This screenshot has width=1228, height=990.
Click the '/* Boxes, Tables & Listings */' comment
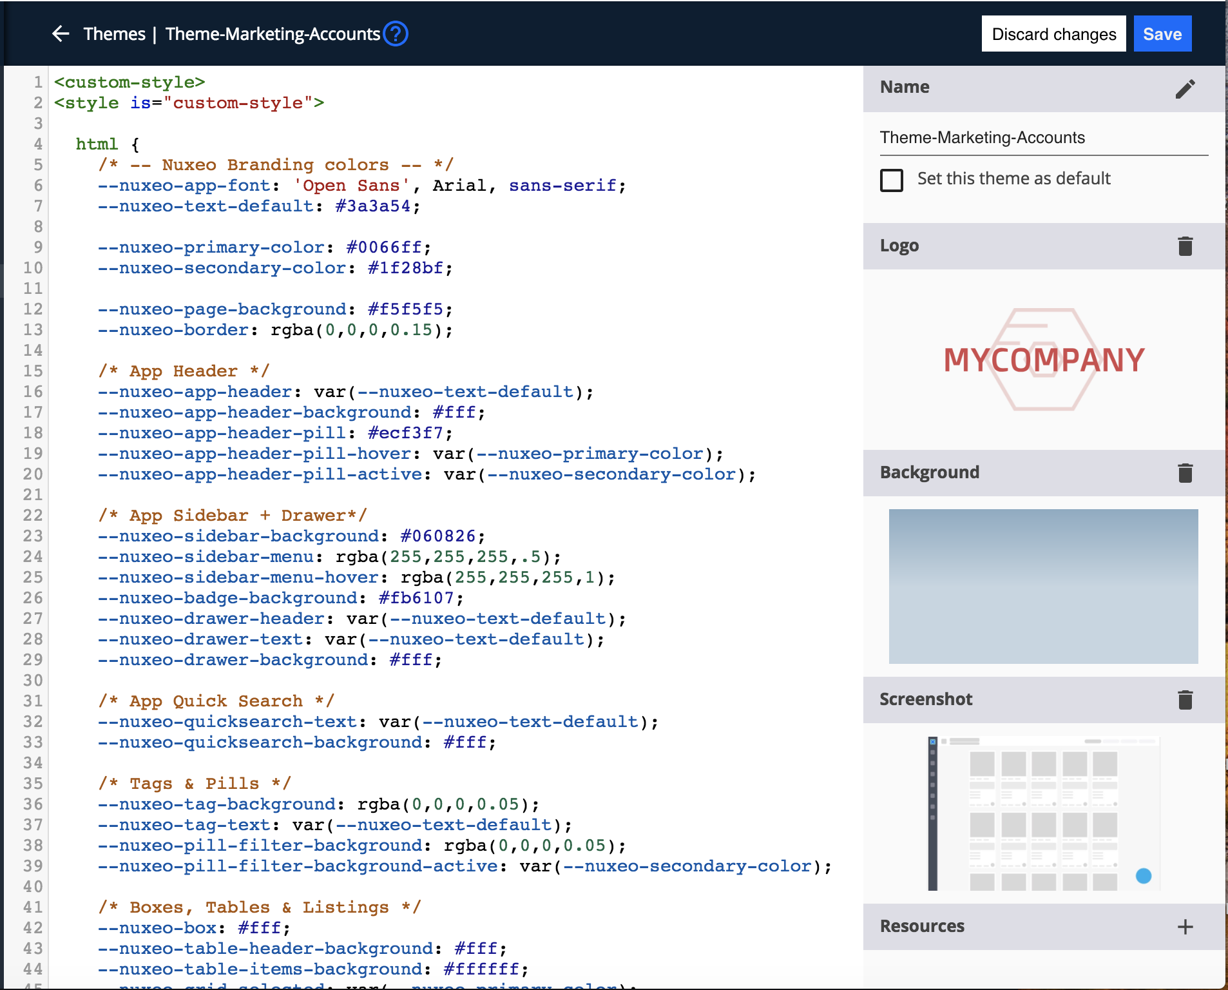tap(260, 907)
